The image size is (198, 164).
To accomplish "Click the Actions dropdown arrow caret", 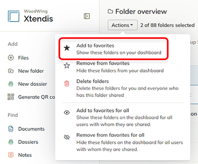I will pyautogui.click(x=132, y=25).
